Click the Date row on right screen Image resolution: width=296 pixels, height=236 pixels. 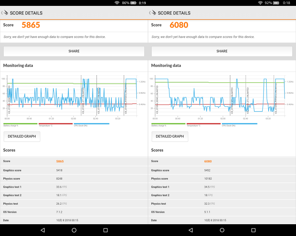click(222, 220)
